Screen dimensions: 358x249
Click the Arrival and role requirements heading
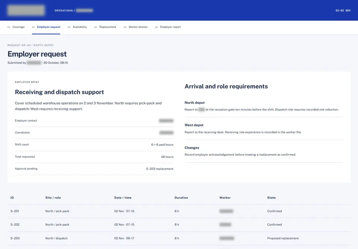[x=226, y=87]
